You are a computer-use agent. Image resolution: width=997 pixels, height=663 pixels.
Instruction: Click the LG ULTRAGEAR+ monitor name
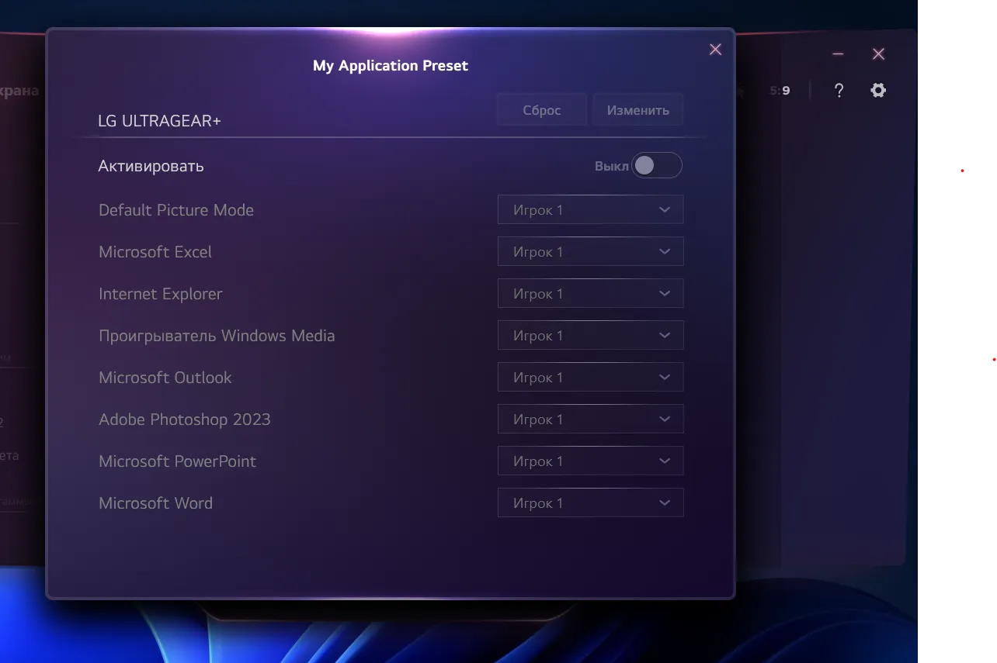click(x=159, y=122)
